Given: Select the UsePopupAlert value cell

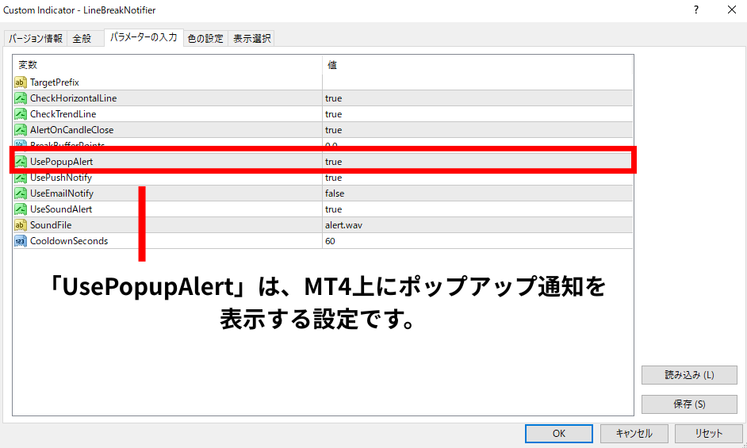Looking at the screenshot, I should coord(476,162).
